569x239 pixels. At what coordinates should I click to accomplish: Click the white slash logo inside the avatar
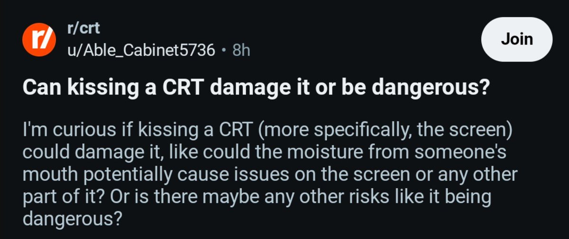(37, 39)
